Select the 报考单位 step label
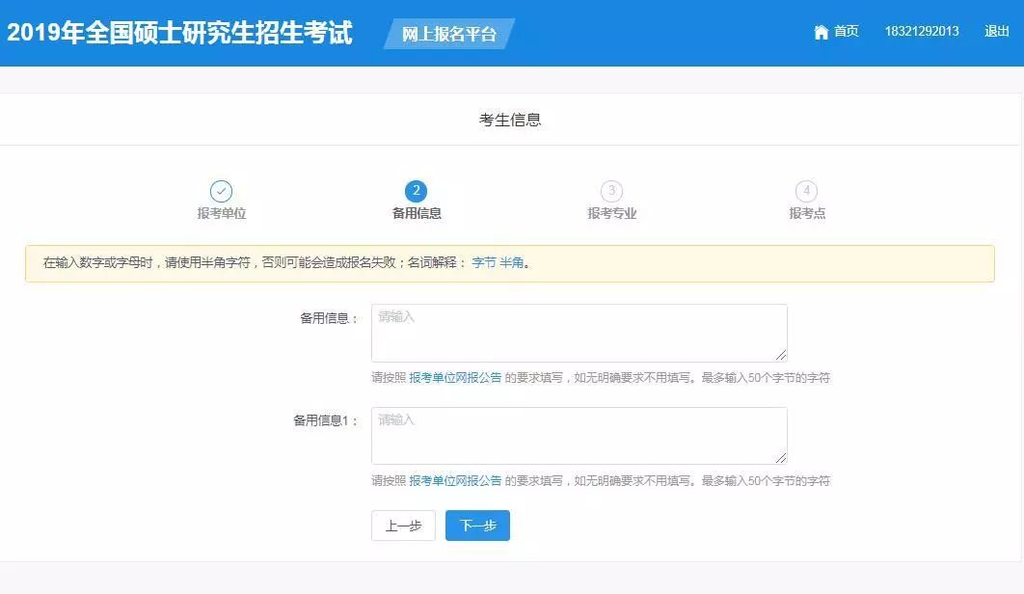Viewport: 1024px width, 594px height. coord(222,214)
